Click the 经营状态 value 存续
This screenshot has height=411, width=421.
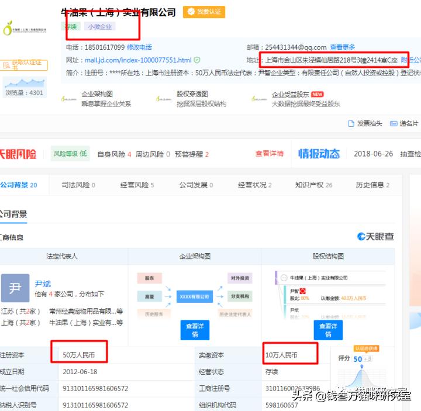pos(272,372)
